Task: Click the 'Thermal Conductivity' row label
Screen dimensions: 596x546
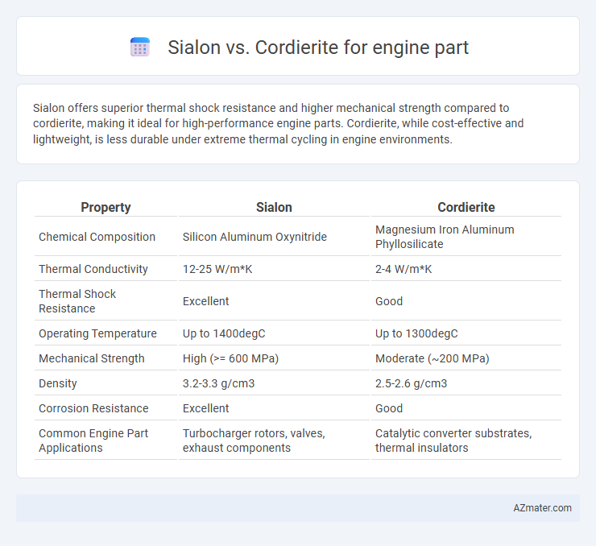Action: tap(93, 269)
